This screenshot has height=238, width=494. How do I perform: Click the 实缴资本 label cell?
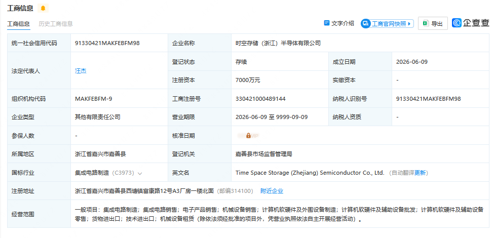click(360, 80)
